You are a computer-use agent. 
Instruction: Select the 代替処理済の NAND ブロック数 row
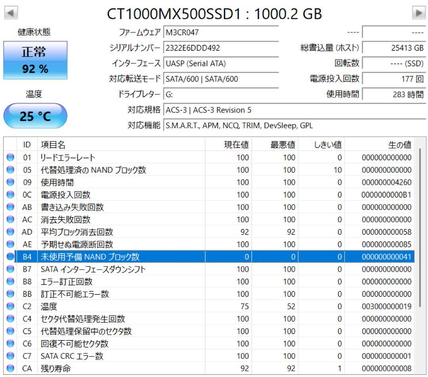(99, 170)
